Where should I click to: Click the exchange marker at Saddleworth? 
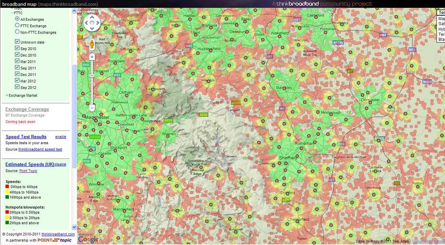click(x=154, y=89)
